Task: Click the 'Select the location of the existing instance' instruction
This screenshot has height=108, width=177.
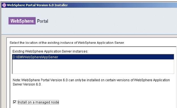Action: coord(67,43)
